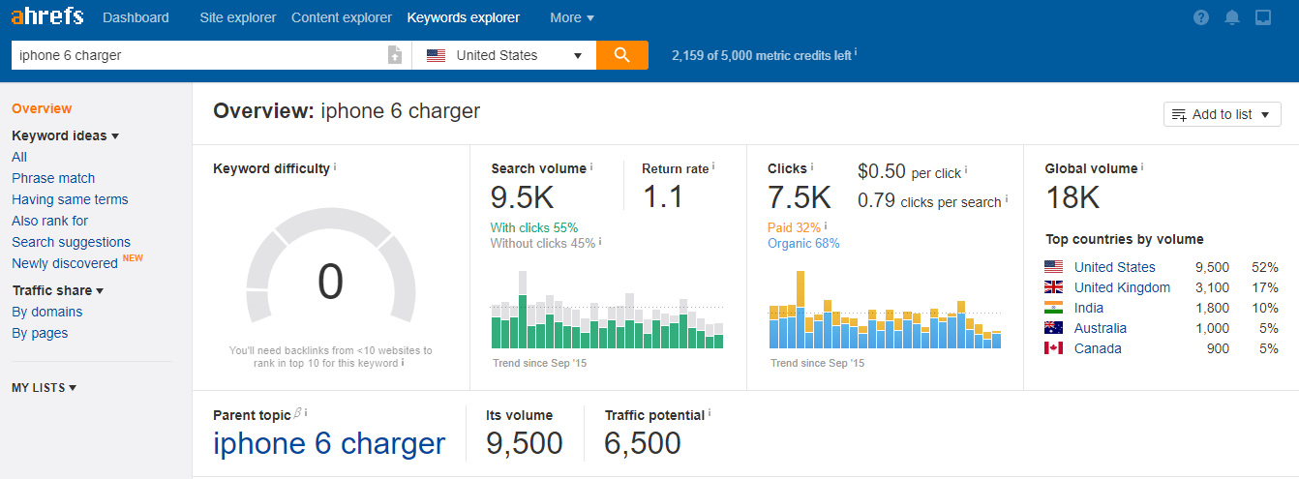Open Phrase match keyword ideas
The image size is (1299, 479).
pos(53,178)
